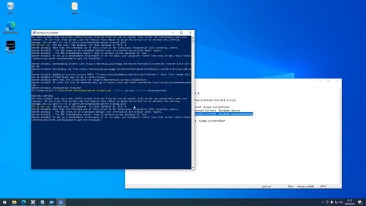Click the PowerShell vertical scrollbar thumb
Viewport: 366px width, 206px height.
coord(193,41)
